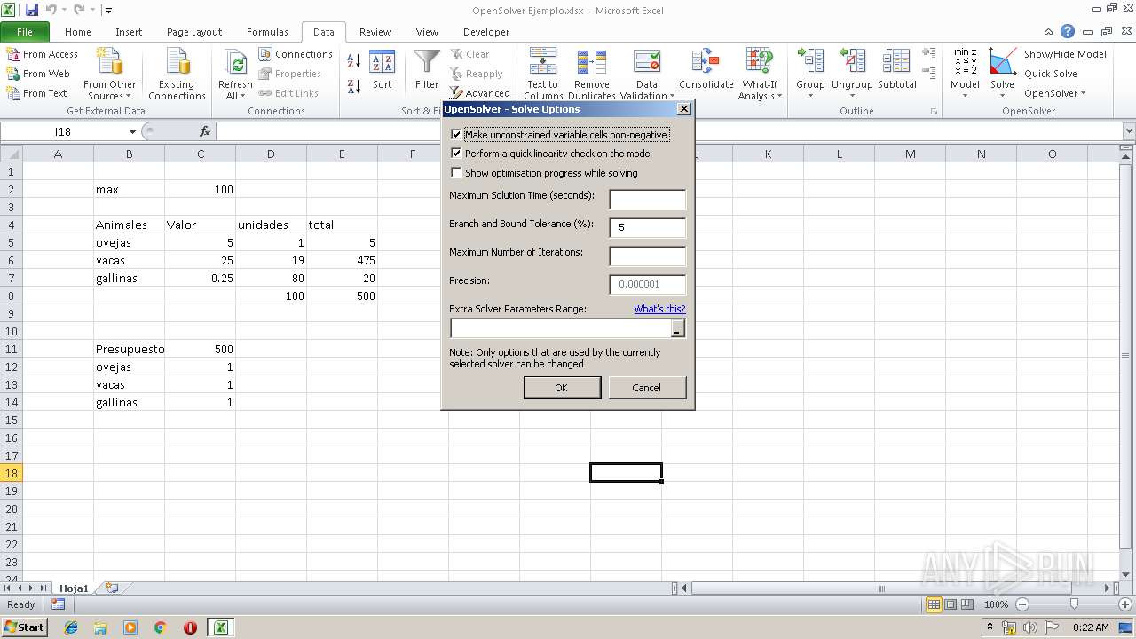Open Chrome from the taskbar

pos(161,627)
